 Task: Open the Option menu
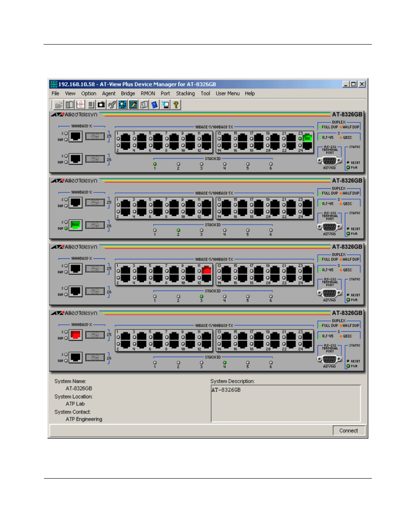[x=89, y=93]
